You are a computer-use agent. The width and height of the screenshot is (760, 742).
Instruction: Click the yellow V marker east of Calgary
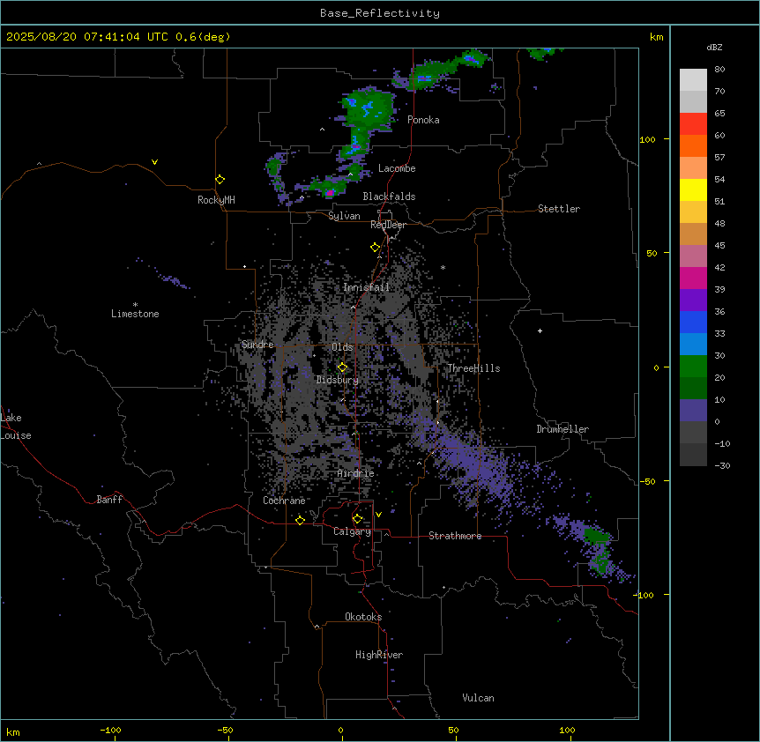click(378, 515)
